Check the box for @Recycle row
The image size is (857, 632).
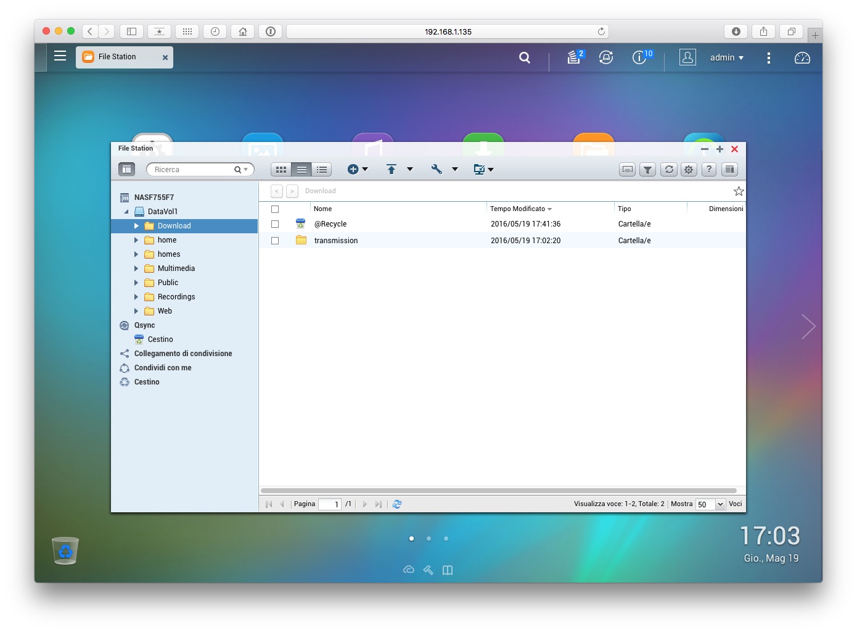pyautogui.click(x=275, y=224)
